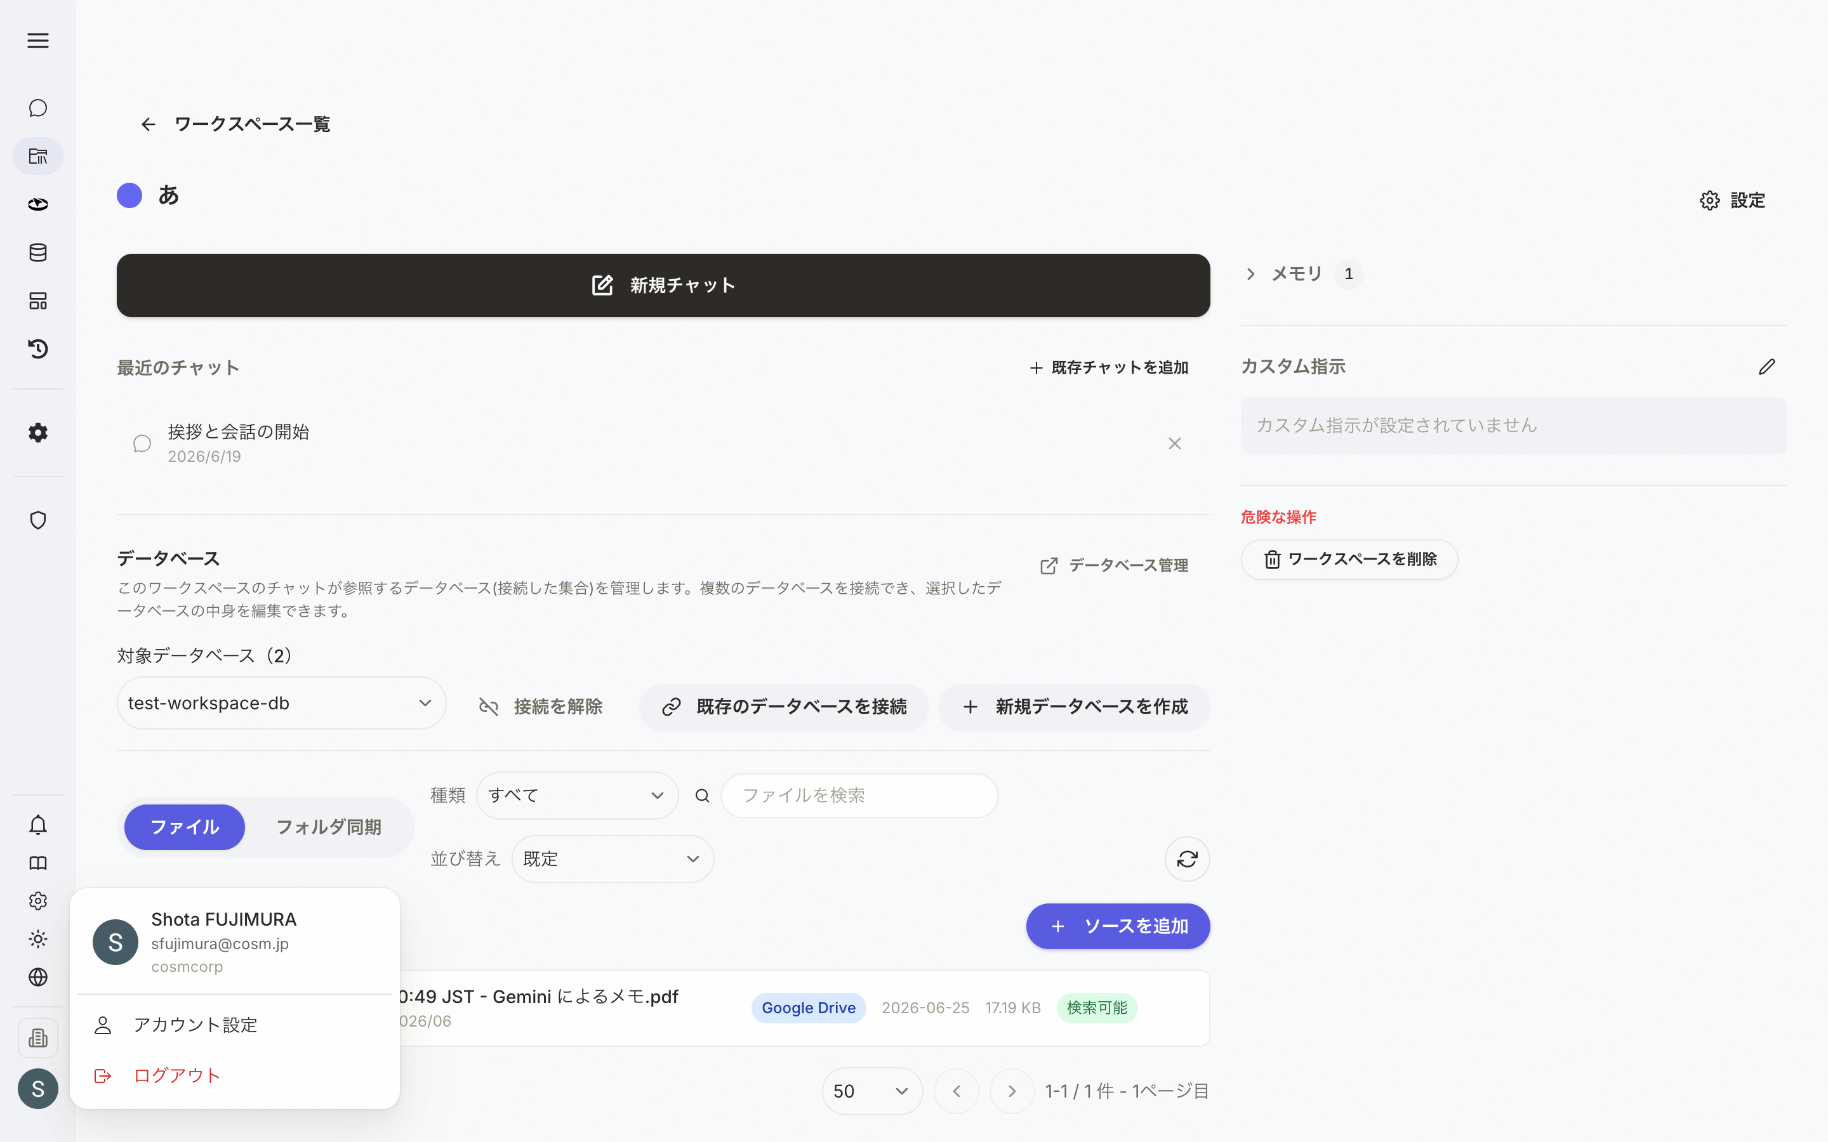Go back to ワークスペース一覧

235,124
